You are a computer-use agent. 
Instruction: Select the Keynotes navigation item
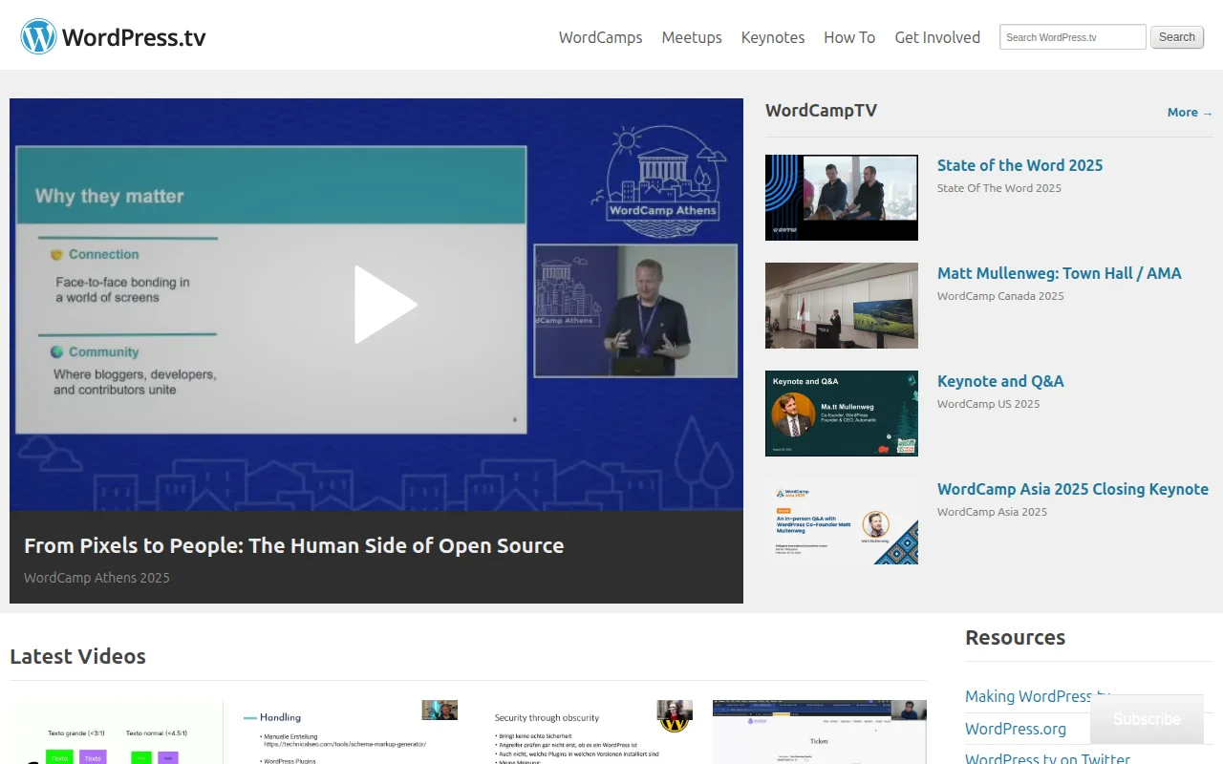772,37
